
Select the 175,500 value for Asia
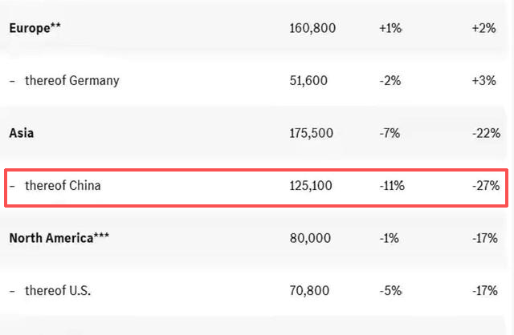312,133
